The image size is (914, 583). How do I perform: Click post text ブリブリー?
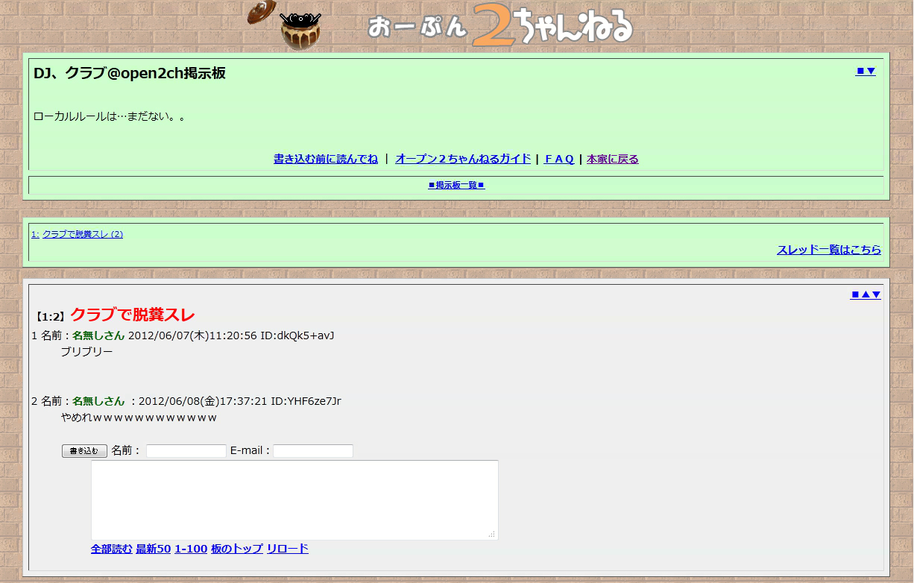87,352
